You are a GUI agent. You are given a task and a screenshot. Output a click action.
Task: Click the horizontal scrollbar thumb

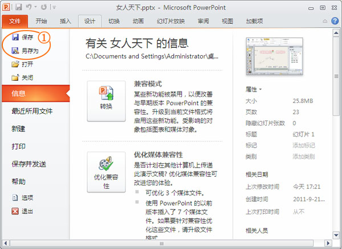coord(162,243)
